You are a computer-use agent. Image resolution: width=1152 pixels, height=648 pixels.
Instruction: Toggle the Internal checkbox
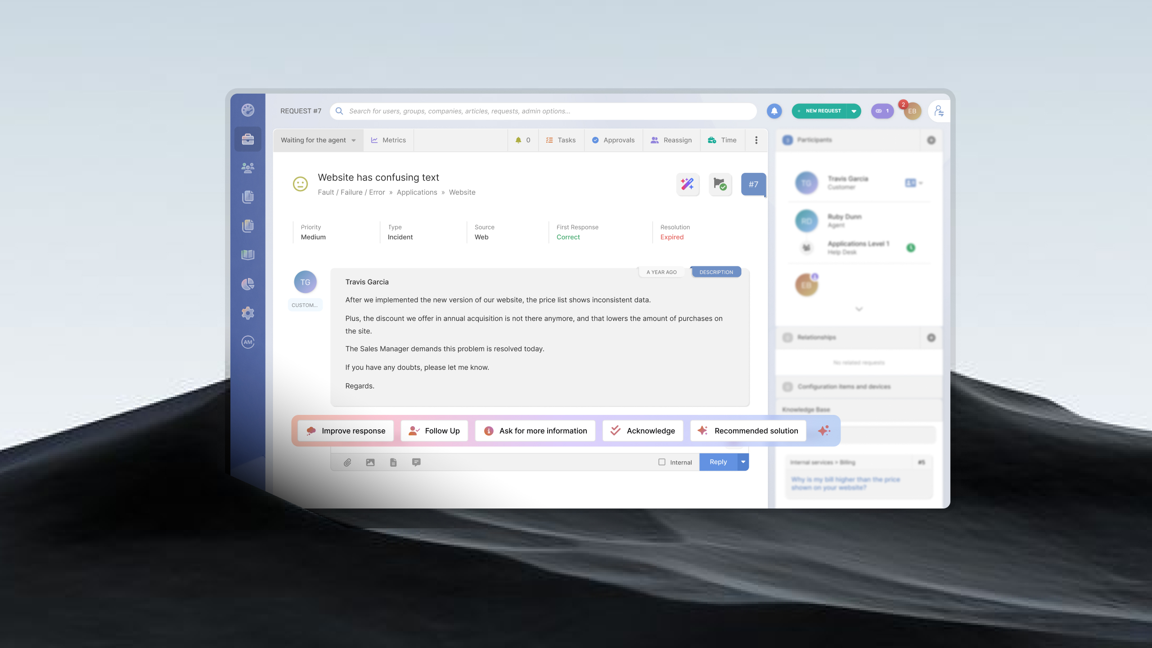tap(662, 462)
